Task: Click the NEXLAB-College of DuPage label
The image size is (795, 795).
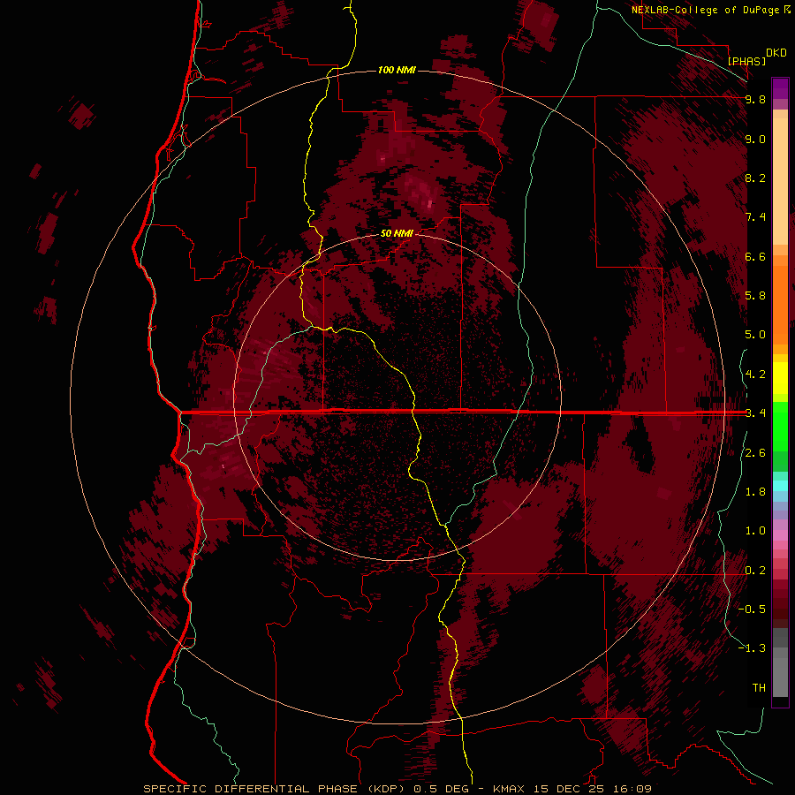Action: [x=707, y=10]
